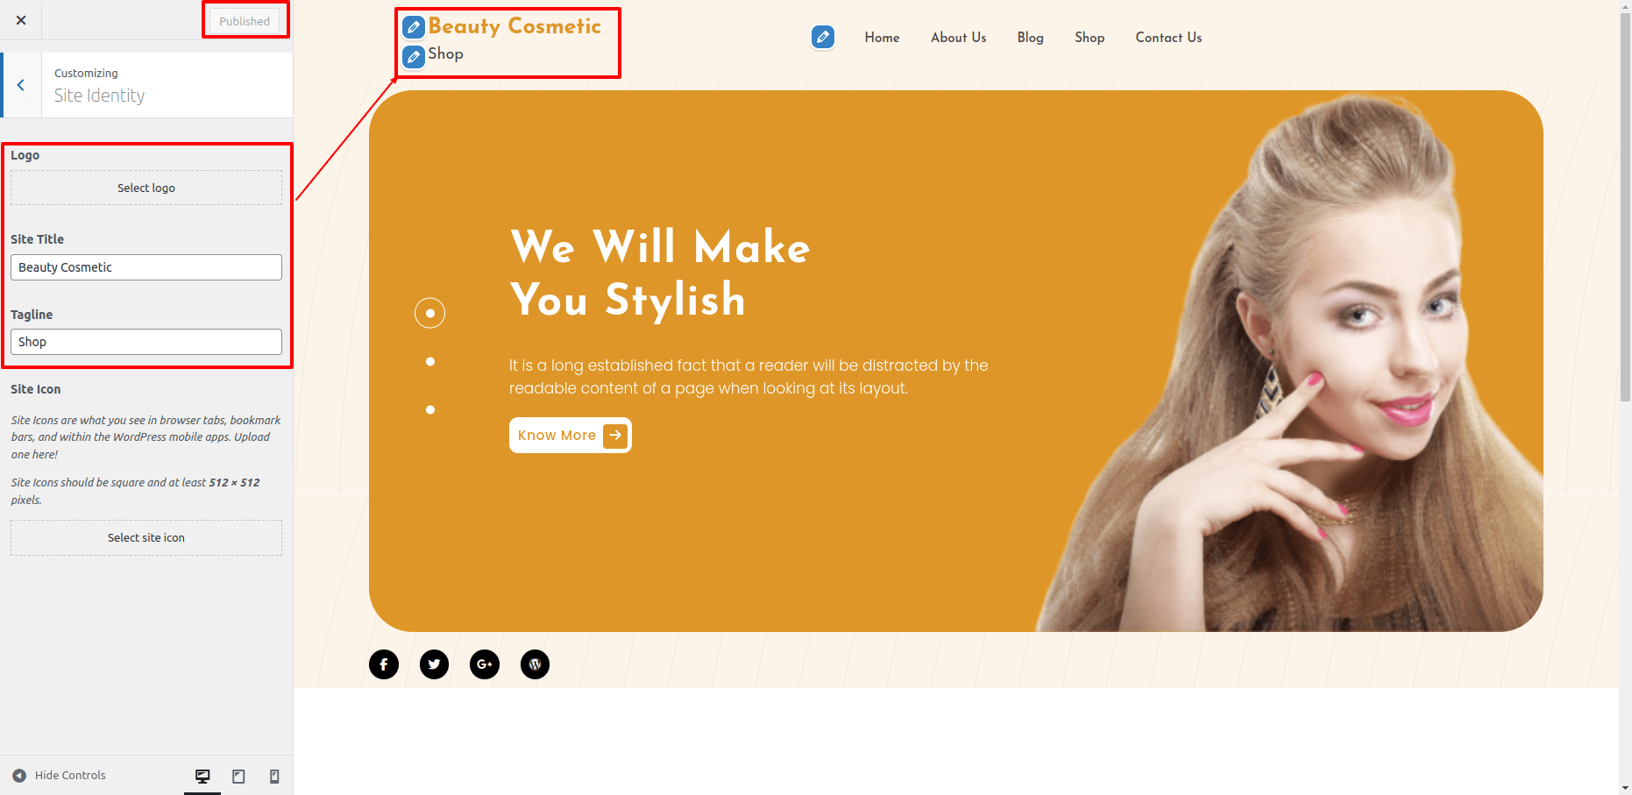Click the edit pencil beside Shop tagline
Viewport: 1632px width, 795px height.
pyautogui.click(x=414, y=57)
